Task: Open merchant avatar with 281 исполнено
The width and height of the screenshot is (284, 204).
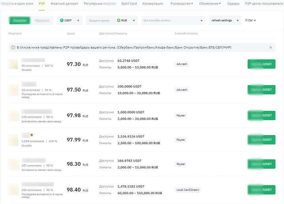Action: (x=13, y=164)
